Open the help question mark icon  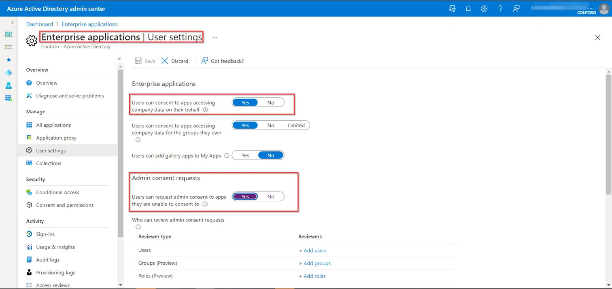tap(500, 8)
